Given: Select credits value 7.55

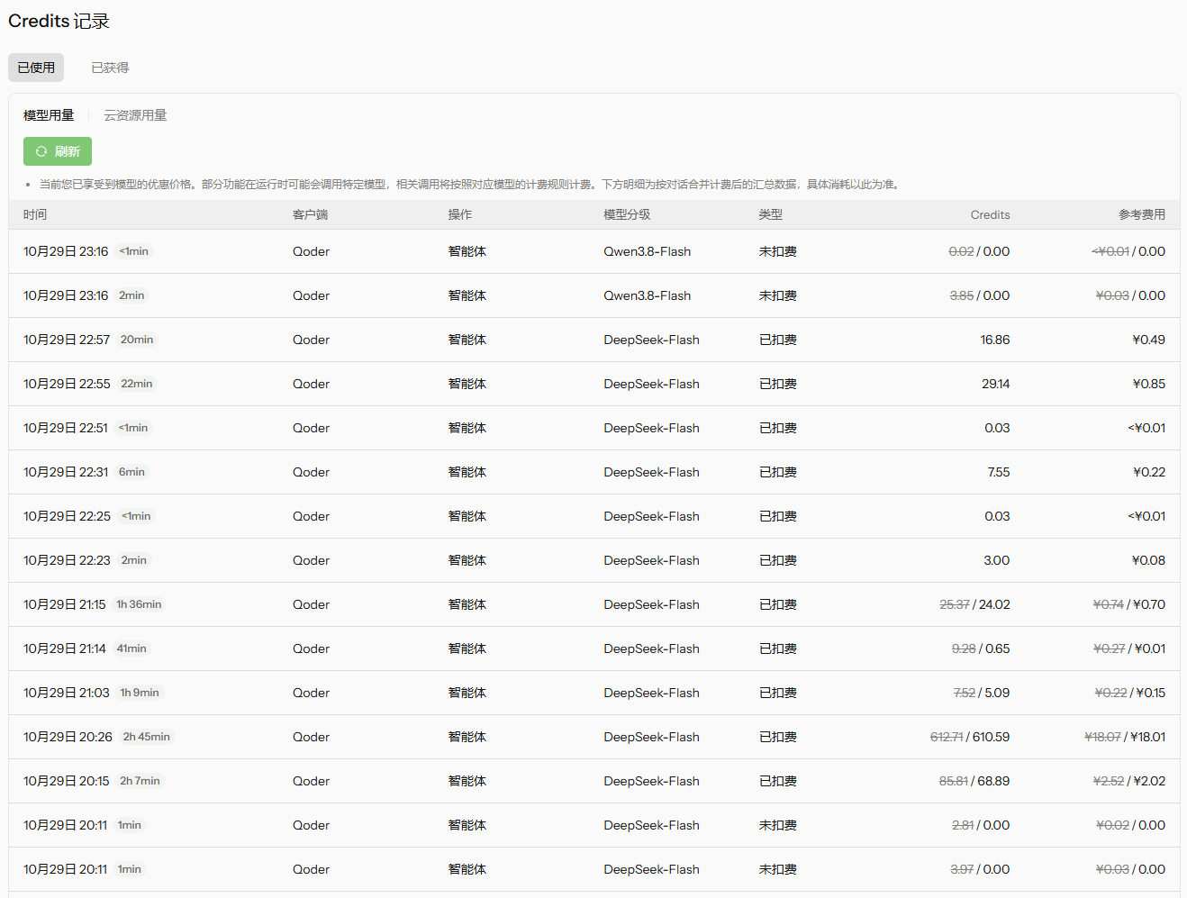Looking at the screenshot, I should point(999,472).
